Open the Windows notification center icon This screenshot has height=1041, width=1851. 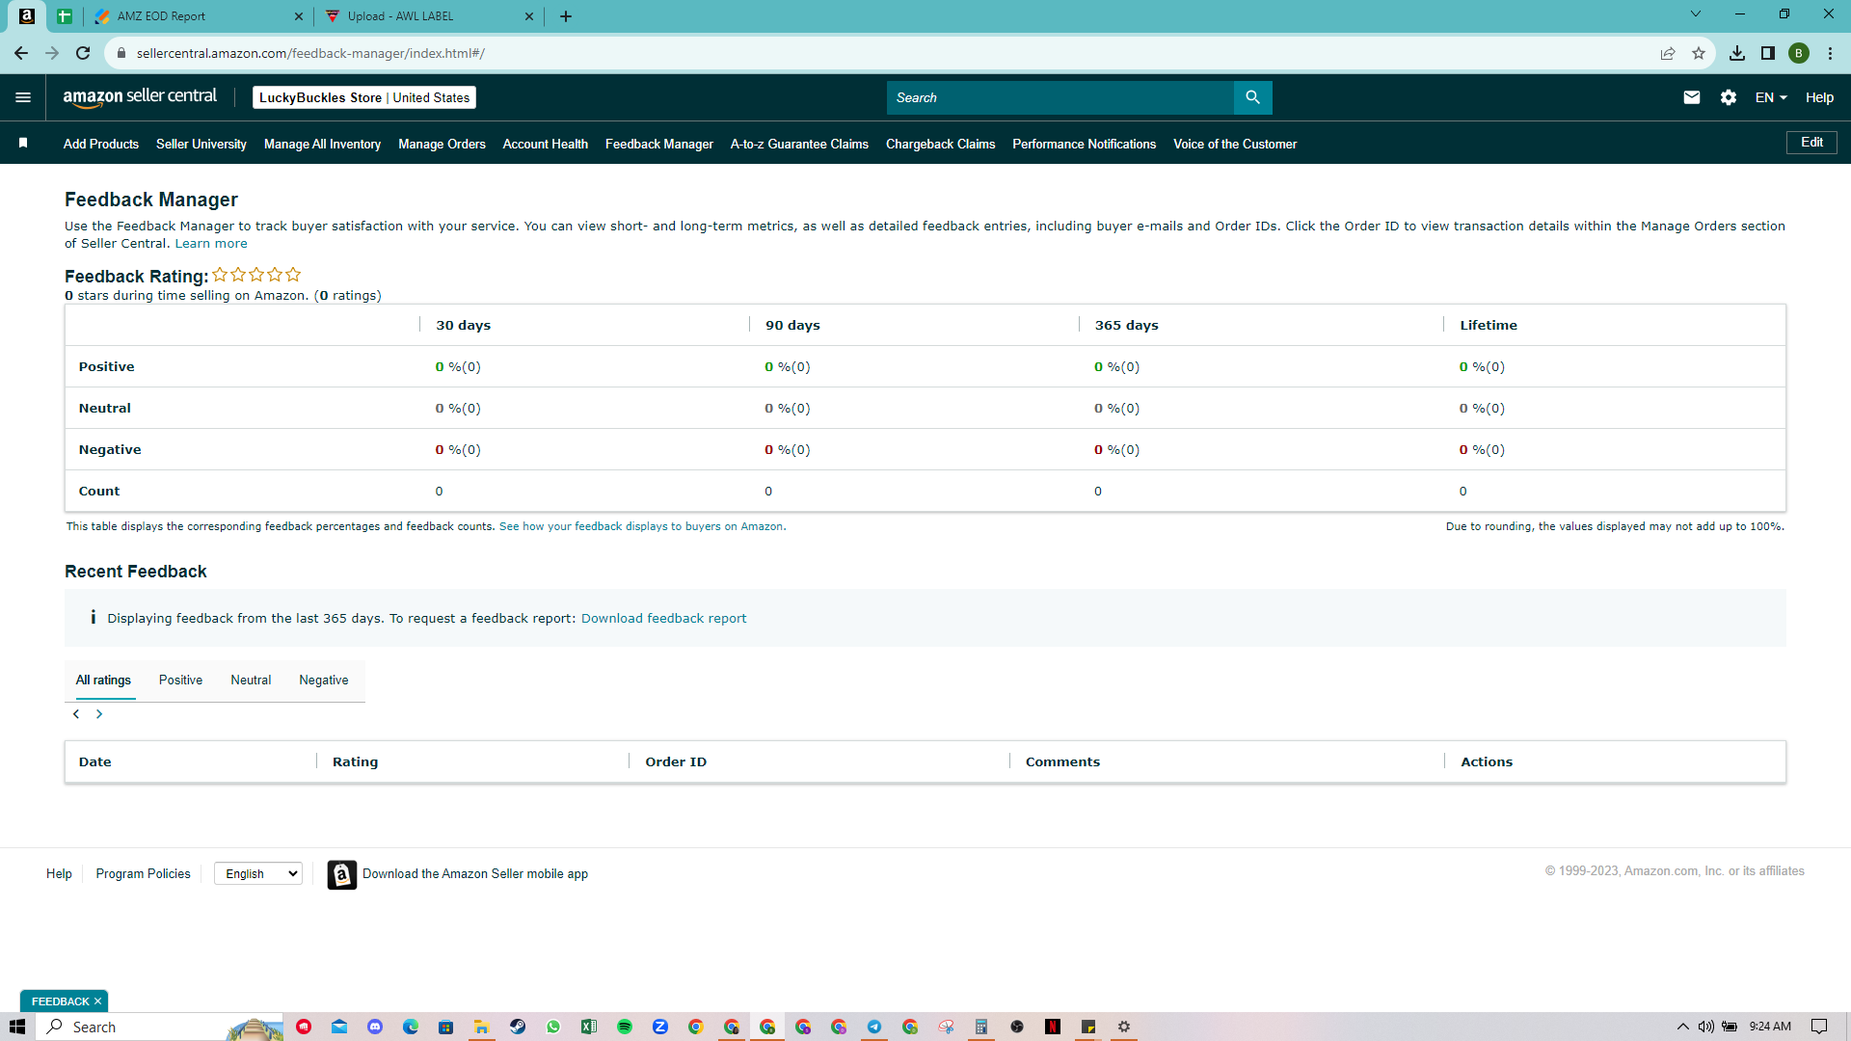1819,1027
